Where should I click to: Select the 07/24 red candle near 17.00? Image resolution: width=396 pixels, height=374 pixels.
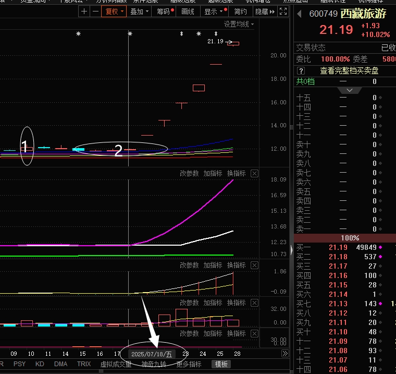[199, 88]
